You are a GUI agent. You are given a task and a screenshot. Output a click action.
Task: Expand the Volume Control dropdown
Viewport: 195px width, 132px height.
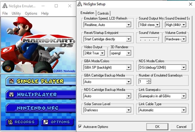[175, 39]
